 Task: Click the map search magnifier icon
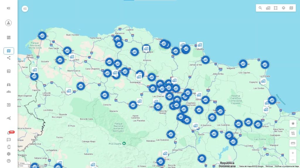pos(260,8)
